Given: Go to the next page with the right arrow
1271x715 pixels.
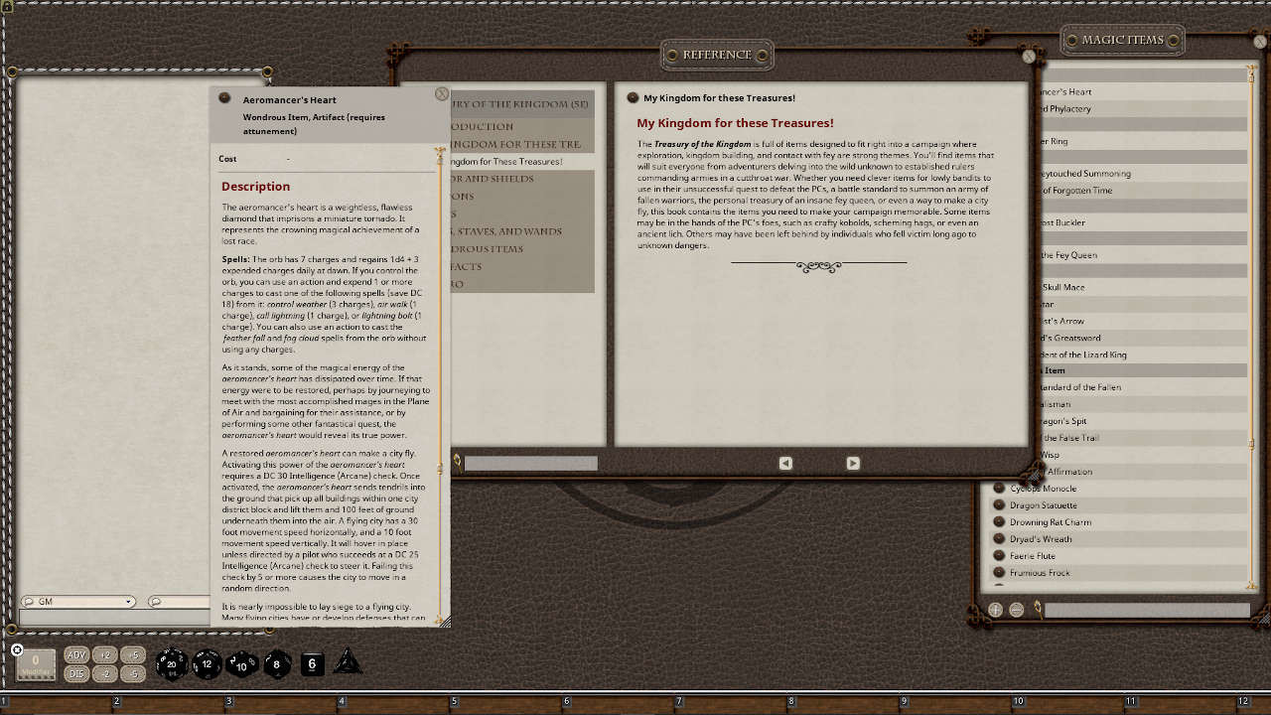Looking at the screenshot, I should [852, 463].
